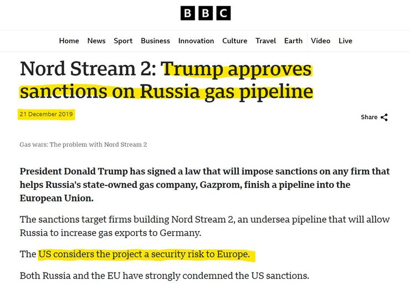Click the highlighted 'security risk to Europe' sentence
The image size is (410, 292).
(147, 255)
